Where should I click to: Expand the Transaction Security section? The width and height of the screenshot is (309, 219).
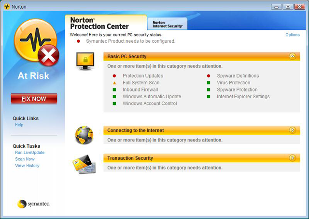(x=293, y=158)
